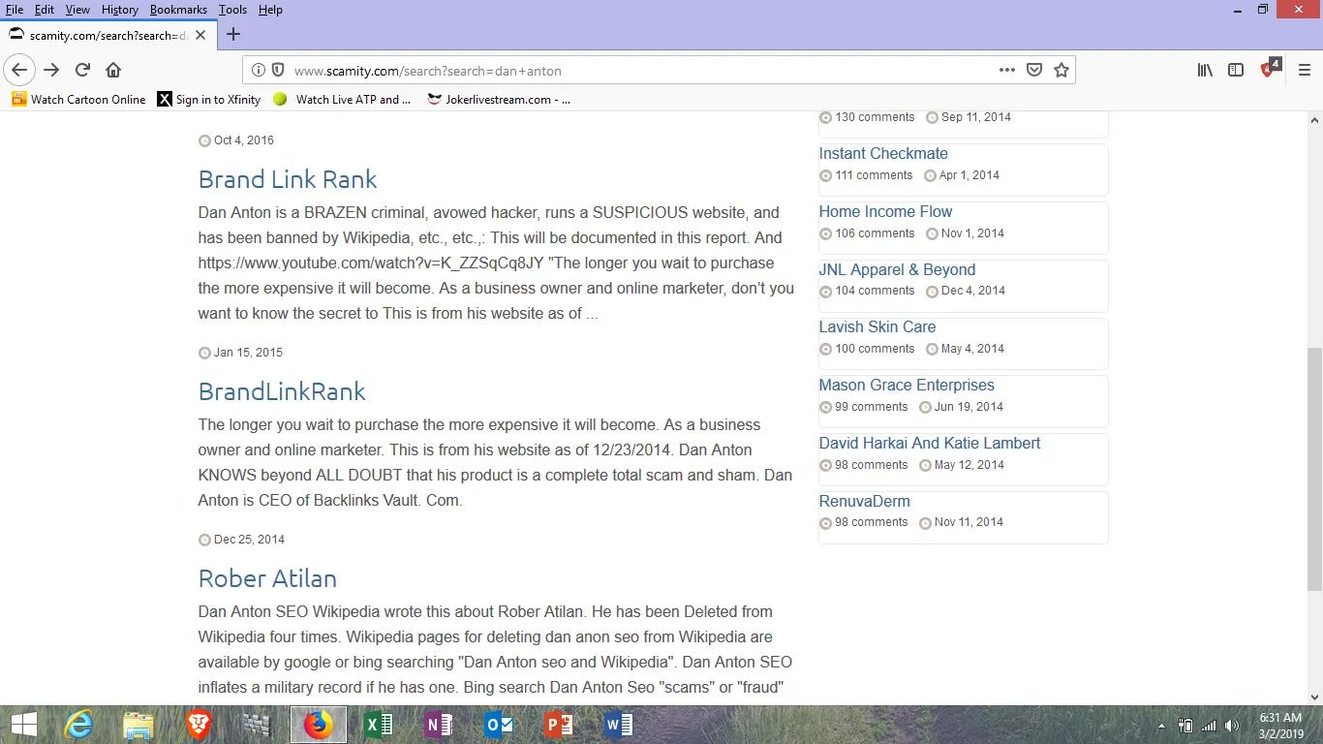Open the Edit menu
The image size is (1323, 744).
pyautogui.click(x=45, y=10)
